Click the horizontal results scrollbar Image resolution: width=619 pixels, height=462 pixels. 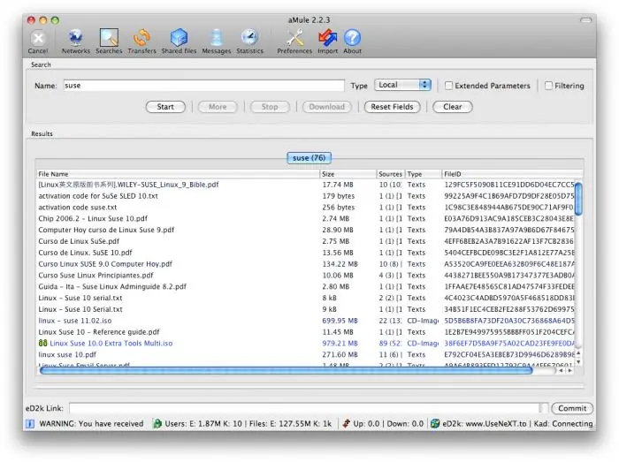pos(287,370)
